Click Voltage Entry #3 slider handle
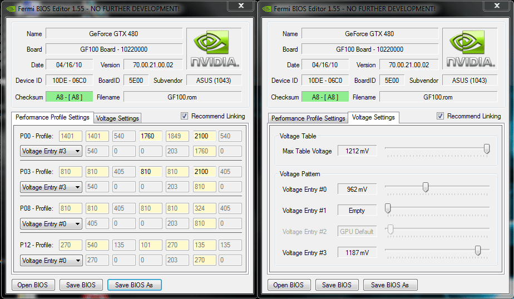This screenshot has width=514, height=299. [478, 251]
